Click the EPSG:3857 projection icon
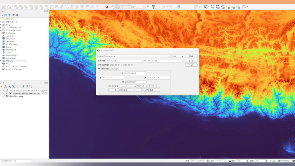Viewport: 295px width, 166px height. (x=278, y=161)
